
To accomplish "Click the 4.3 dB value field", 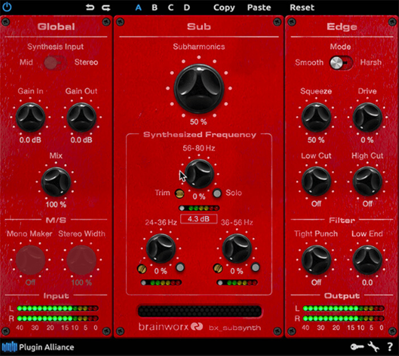I will [x=198, y=218].
